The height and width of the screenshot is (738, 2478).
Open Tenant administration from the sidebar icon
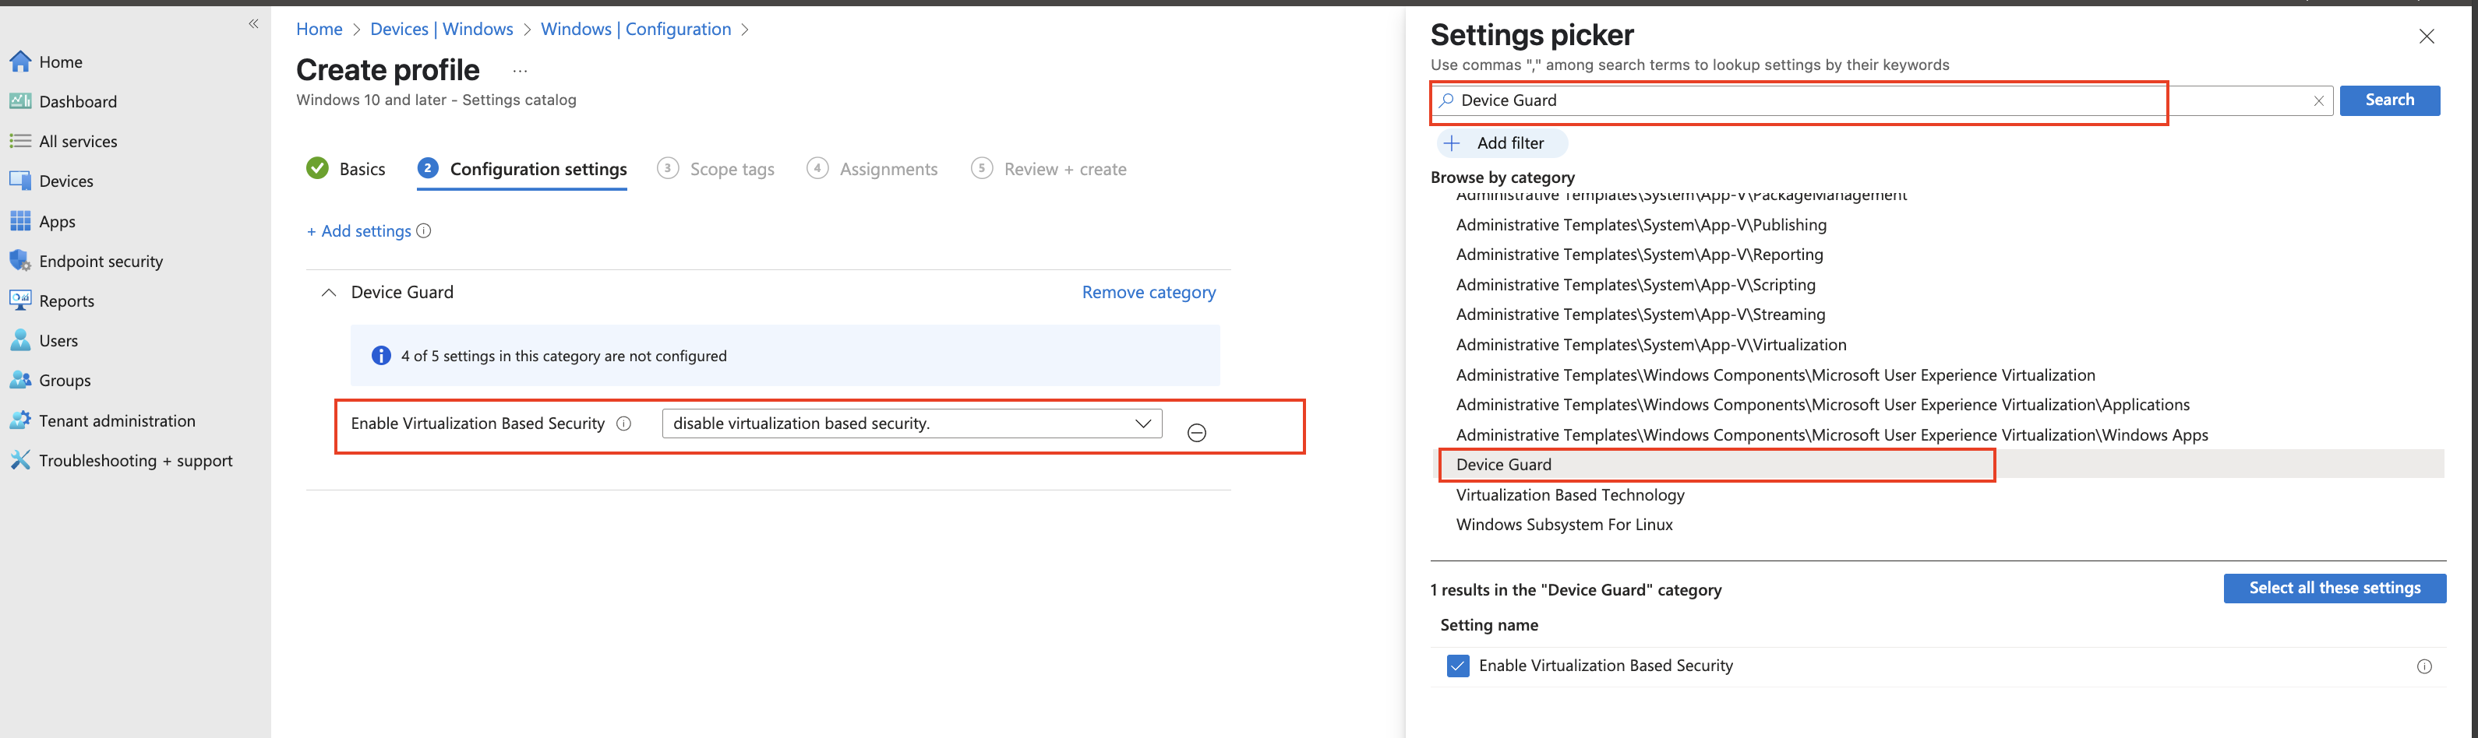click(20, 421)
